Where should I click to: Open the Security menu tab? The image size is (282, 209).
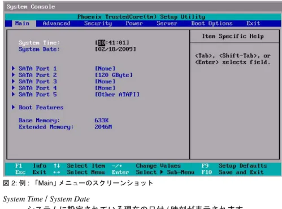(98, 23)
